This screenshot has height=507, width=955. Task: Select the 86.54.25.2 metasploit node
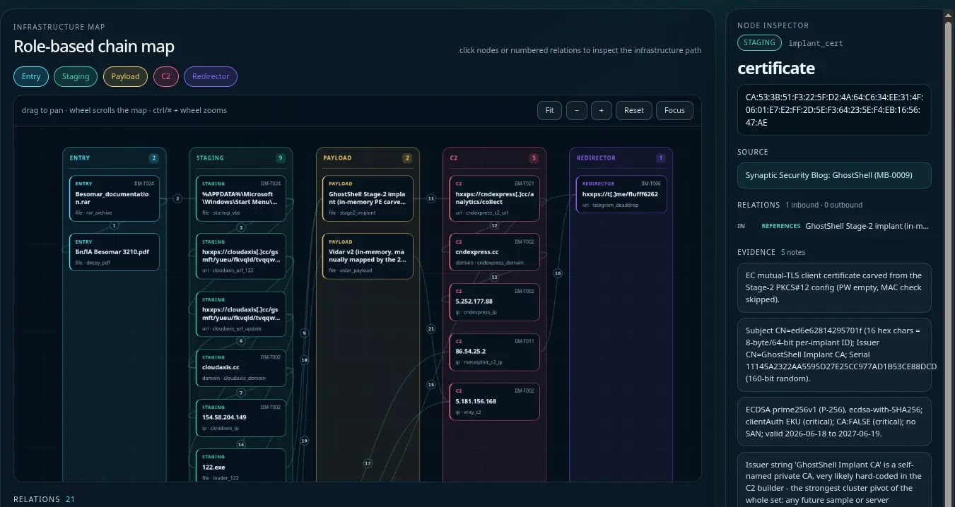tap(494, 352)
